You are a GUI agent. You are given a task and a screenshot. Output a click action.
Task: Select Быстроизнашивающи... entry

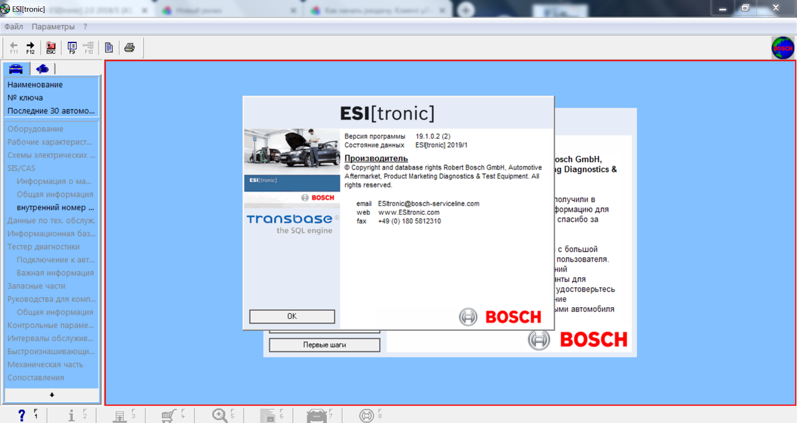pos(52,351)
